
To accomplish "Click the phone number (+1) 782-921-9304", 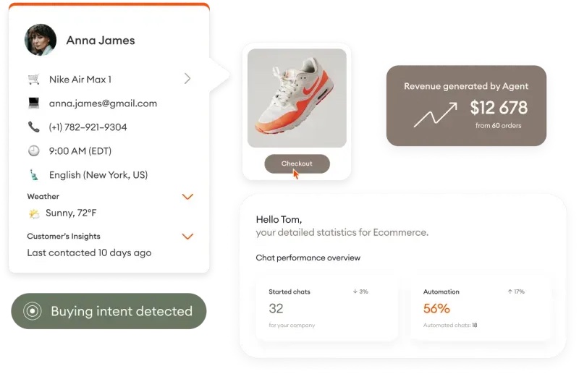I will pos(88,127).
